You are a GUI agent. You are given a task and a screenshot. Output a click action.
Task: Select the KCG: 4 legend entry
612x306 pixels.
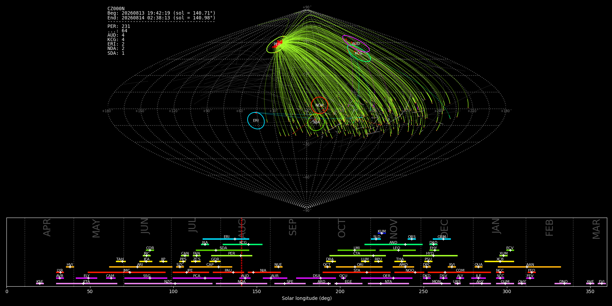116,40
